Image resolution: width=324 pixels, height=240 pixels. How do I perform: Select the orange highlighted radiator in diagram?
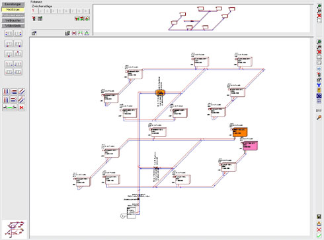(x=240, y=132)
